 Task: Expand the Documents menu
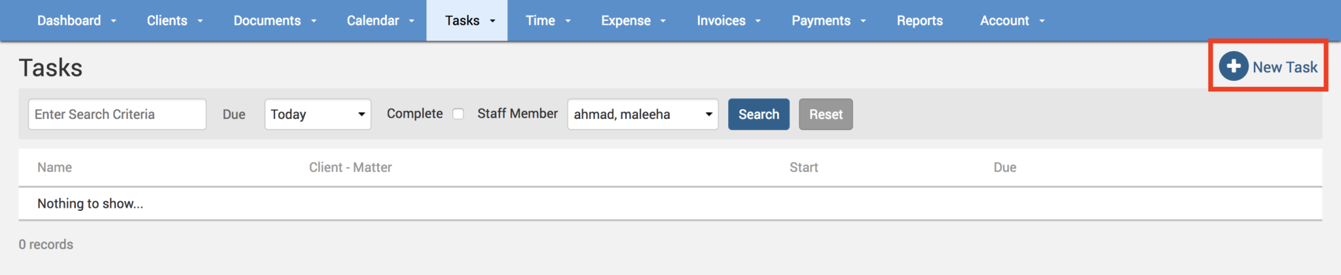[x=274, y=21]
